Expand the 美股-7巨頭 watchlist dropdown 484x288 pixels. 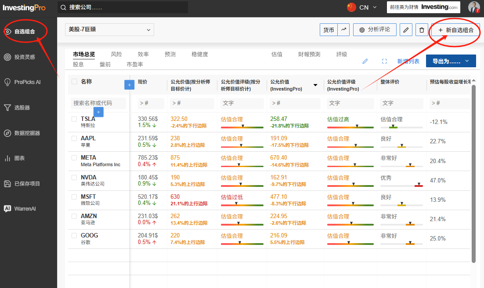(x=109, y=29)
